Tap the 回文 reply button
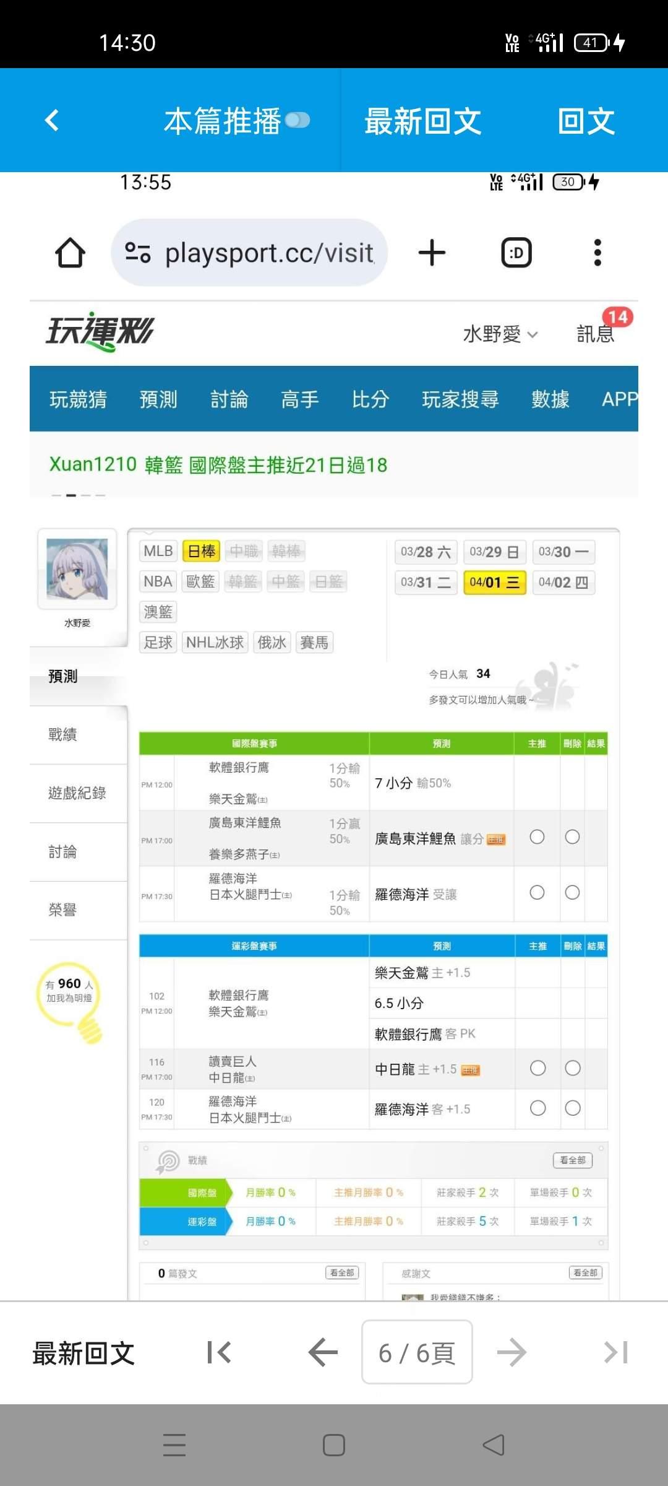 (586, 121)
